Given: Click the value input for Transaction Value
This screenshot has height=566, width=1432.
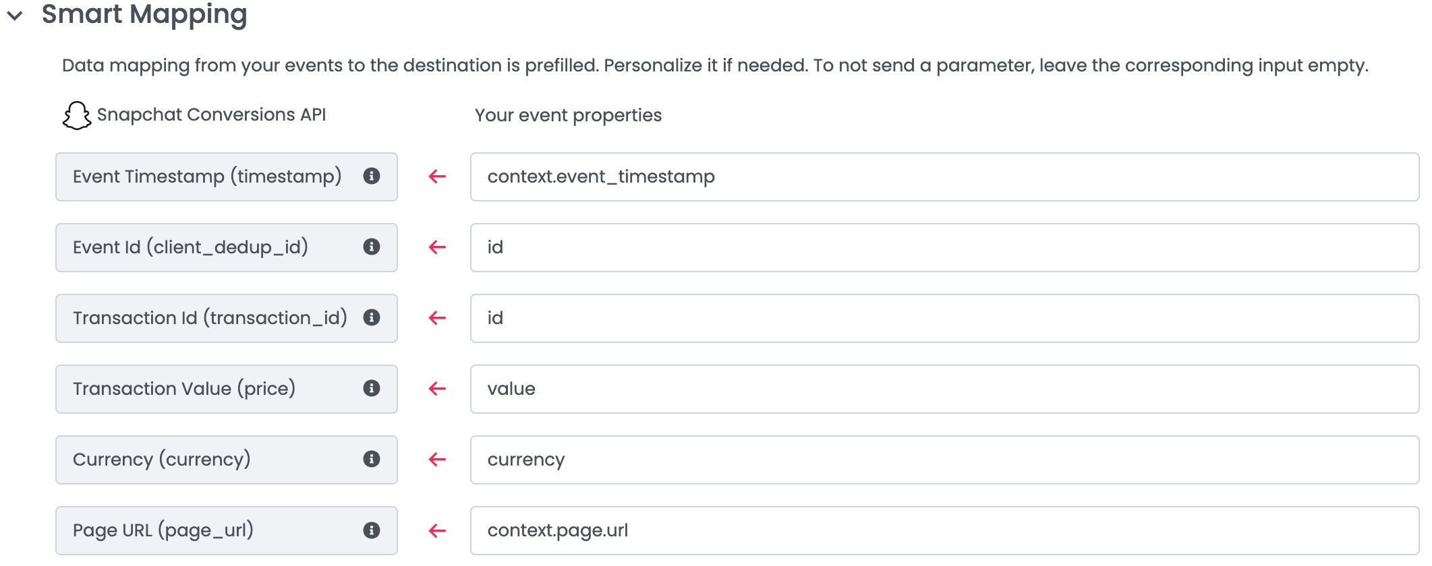Looking at the screenshot, I should (944, 389).
